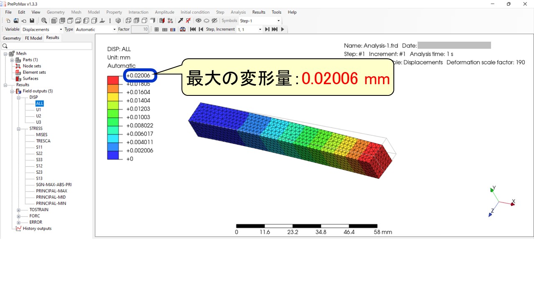Play the results animation
Image resolution: width=534 pixels, height=300 pixels.
click(282, 29)
